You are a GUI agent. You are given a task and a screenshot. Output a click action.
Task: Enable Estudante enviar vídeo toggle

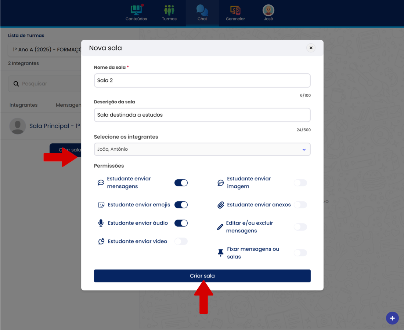pos(181,241)
